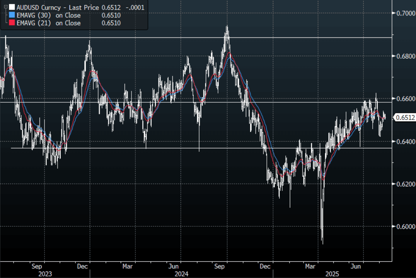Click the 0.6512 last price axis tag
Image resolution: width=416 pixels, height=278 pixels.
click(x=404, y=118)
